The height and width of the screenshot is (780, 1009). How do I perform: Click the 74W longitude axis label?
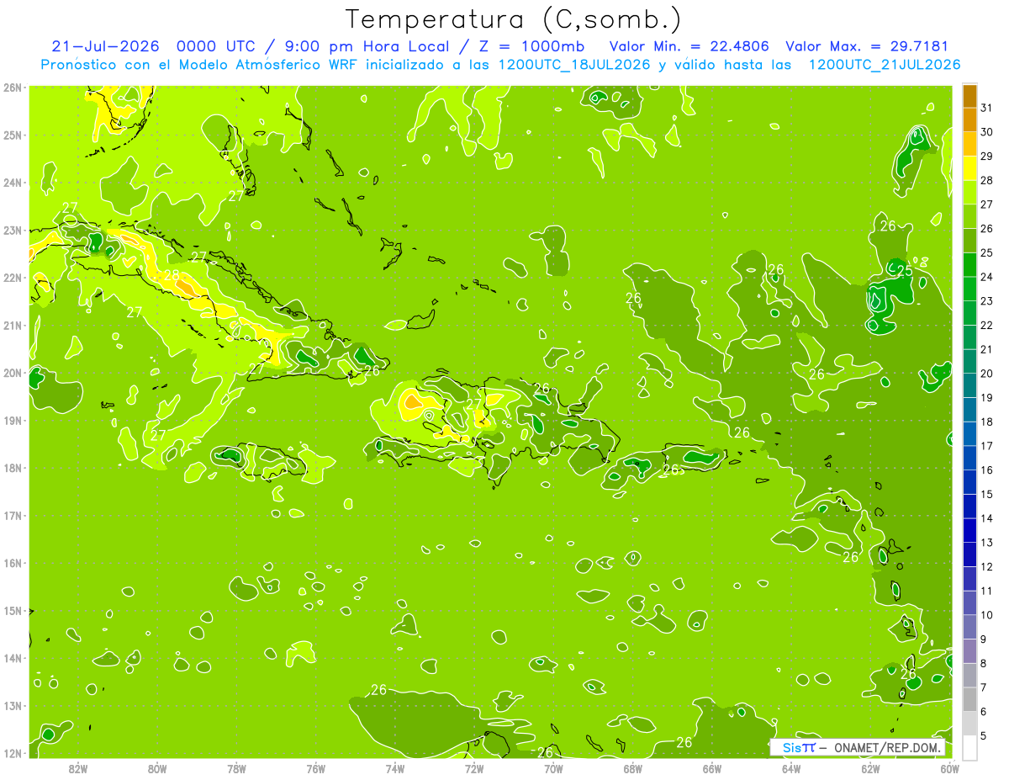[x=395, y=768]
